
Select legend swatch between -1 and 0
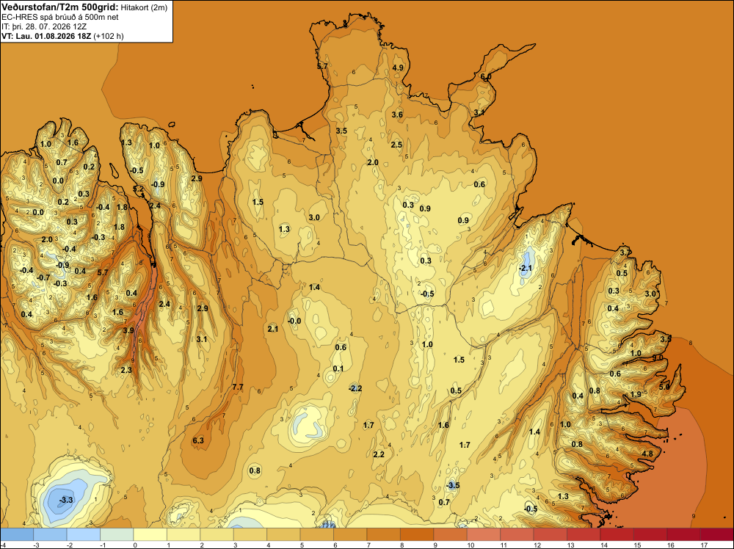point(117,534)
